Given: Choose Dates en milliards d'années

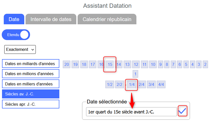Looking at the screenshot, I should pos(31,64).
